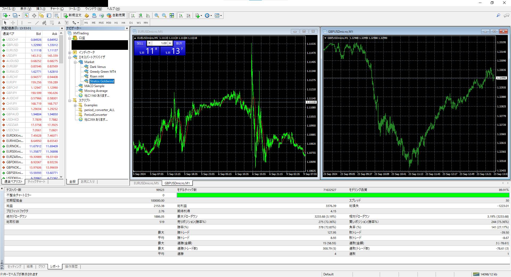The height and width of the screenshot is (277, 511).
Task: Click the search magnifier icon at top right
Action: (498, 15)
